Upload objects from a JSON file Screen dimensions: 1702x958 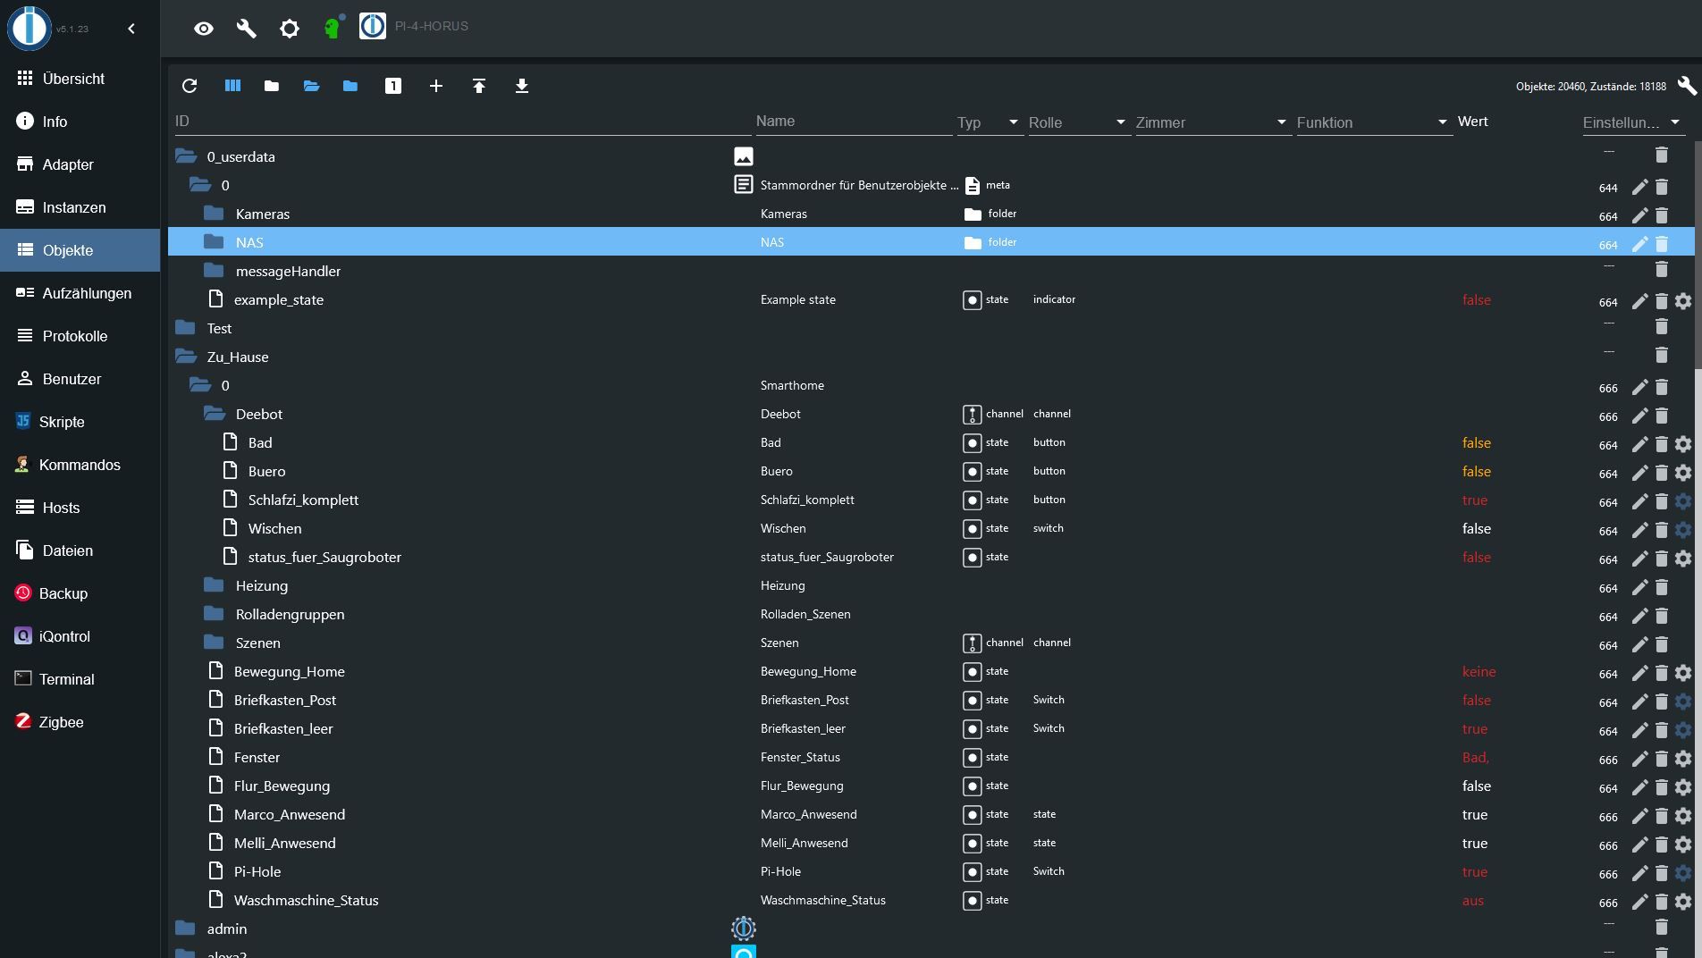(479, 86)
